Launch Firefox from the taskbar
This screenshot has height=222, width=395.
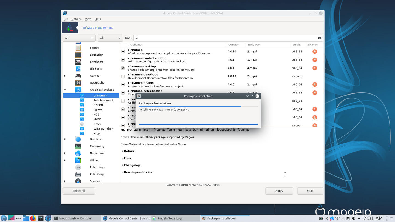[33, 218]
